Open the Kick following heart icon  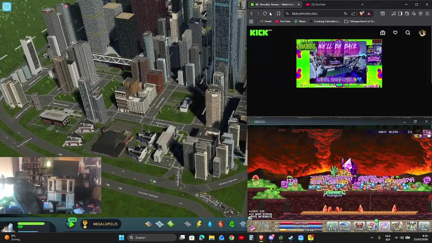(x=395, y=33)
